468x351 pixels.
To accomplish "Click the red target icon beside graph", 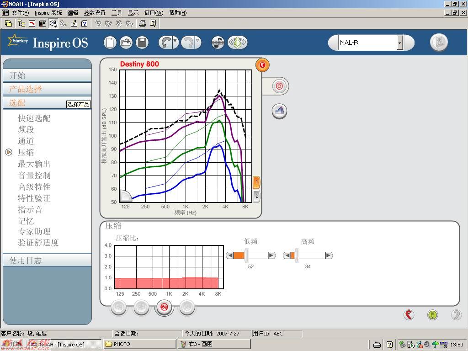I will (279, 86).
